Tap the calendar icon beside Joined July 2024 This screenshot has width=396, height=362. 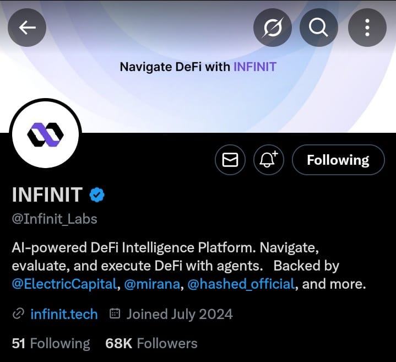pyautogui.click(x=115, y=314)
